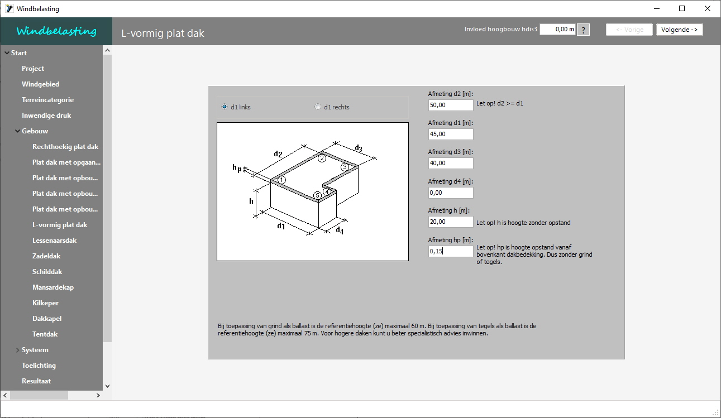Click the sidebar horizontal scroll right arrow
721x418 pixels.
pos(98,395)
